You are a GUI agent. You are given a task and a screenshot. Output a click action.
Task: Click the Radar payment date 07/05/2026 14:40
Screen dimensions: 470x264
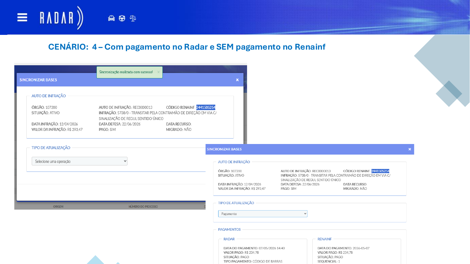point(272,248)
